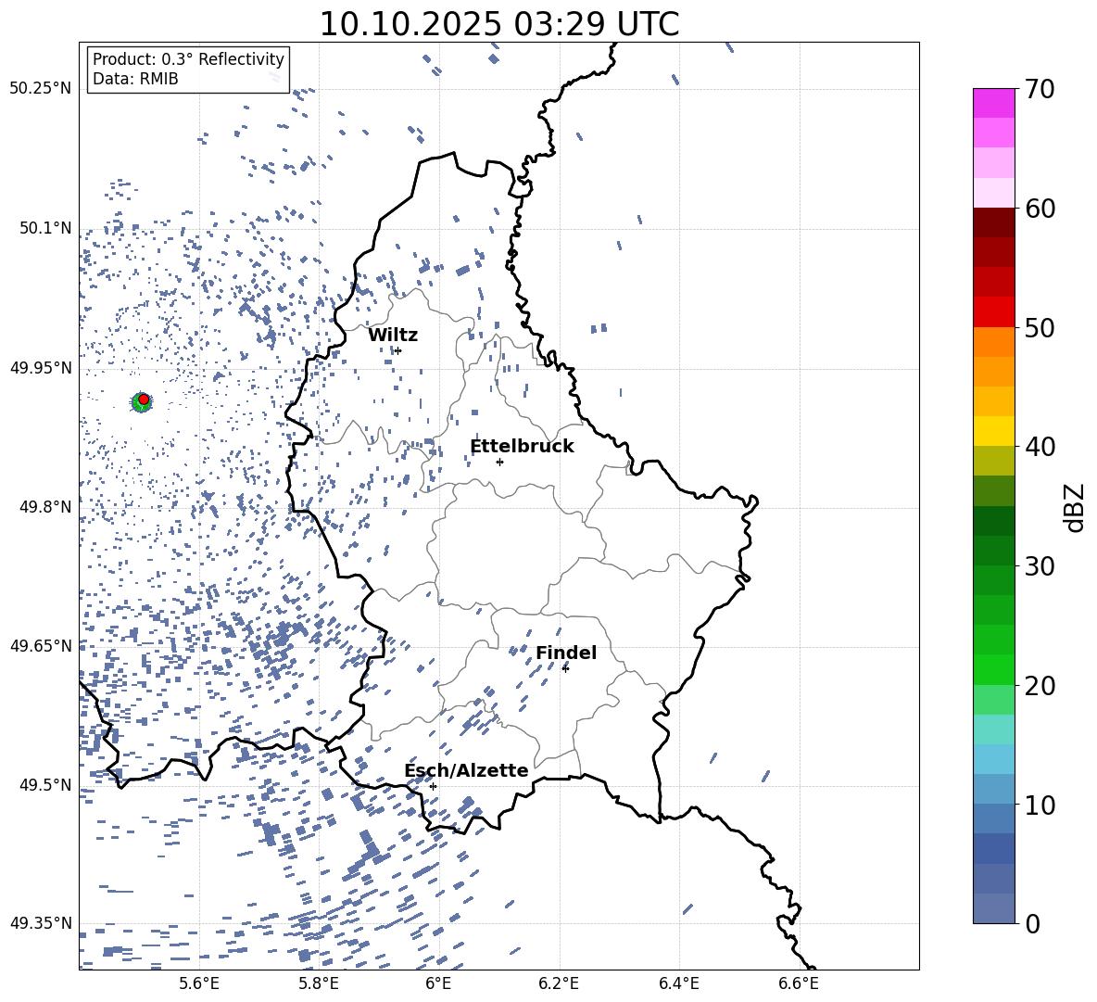The height and width of the screenshot is (1002, 1097).
Task: Click the colorbar tick label 60
Action: click(1040, 209)
